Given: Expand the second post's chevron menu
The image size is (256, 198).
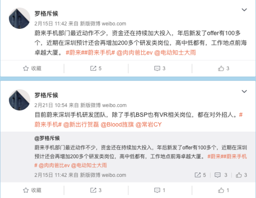Looking at the screenshot, I should pos(244,91).
